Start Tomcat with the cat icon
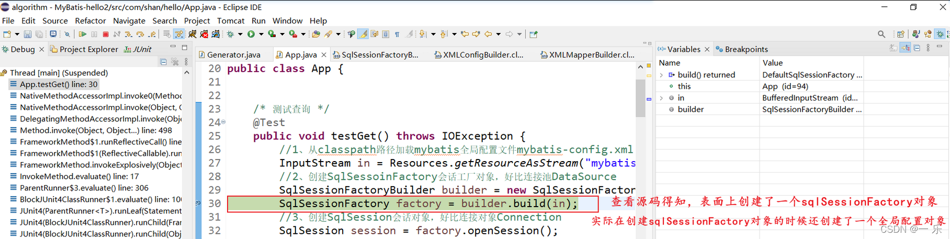 (x=193, y=34)
